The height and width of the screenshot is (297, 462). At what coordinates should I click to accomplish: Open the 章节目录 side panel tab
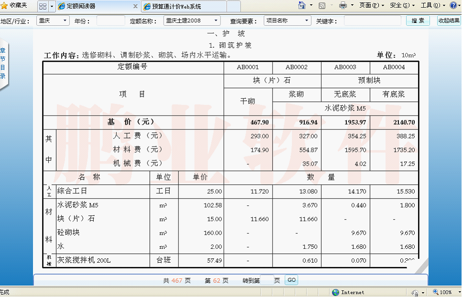(3, 63)
